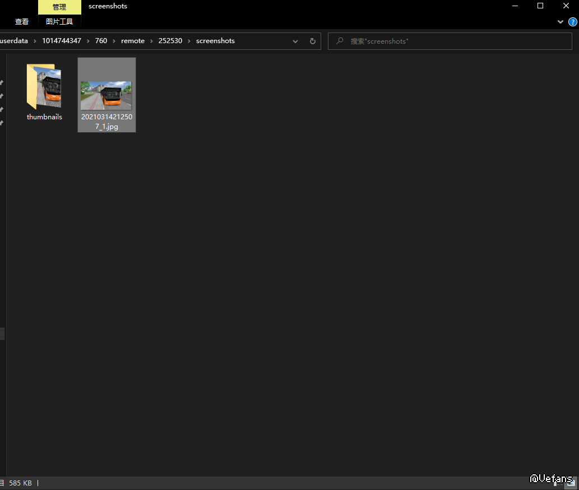This screenshot has width=579, height=490.
Task: Open the 图片工具 ribbon tab
Action: [x=59, y=22]
